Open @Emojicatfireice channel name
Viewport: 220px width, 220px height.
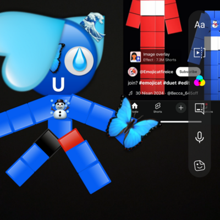point(156,71)
